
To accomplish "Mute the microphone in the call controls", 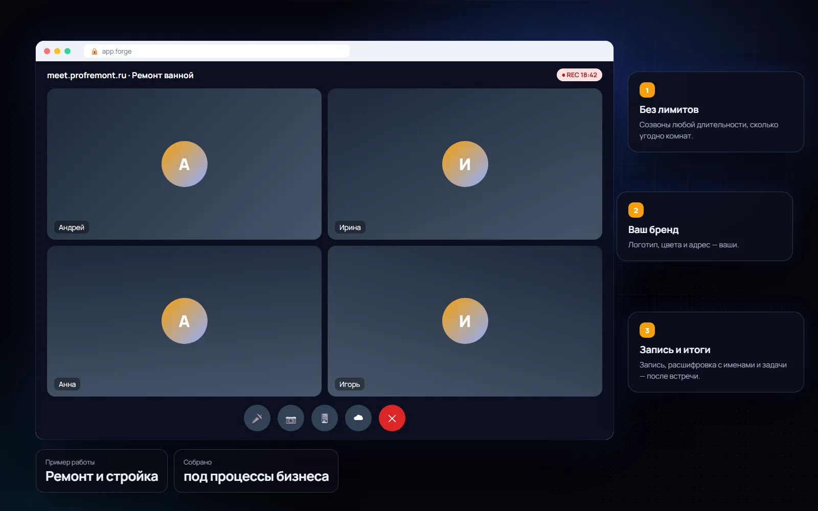I will (257, 419).
